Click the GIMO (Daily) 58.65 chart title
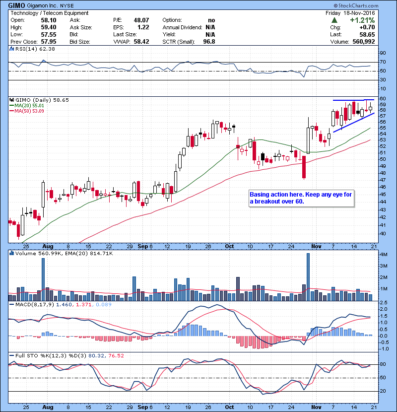 [42, 100]
